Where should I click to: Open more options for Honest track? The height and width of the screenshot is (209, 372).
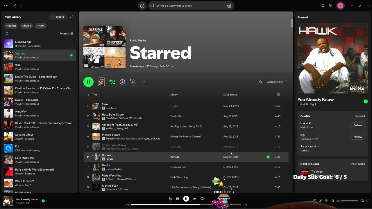coord(284,157)
